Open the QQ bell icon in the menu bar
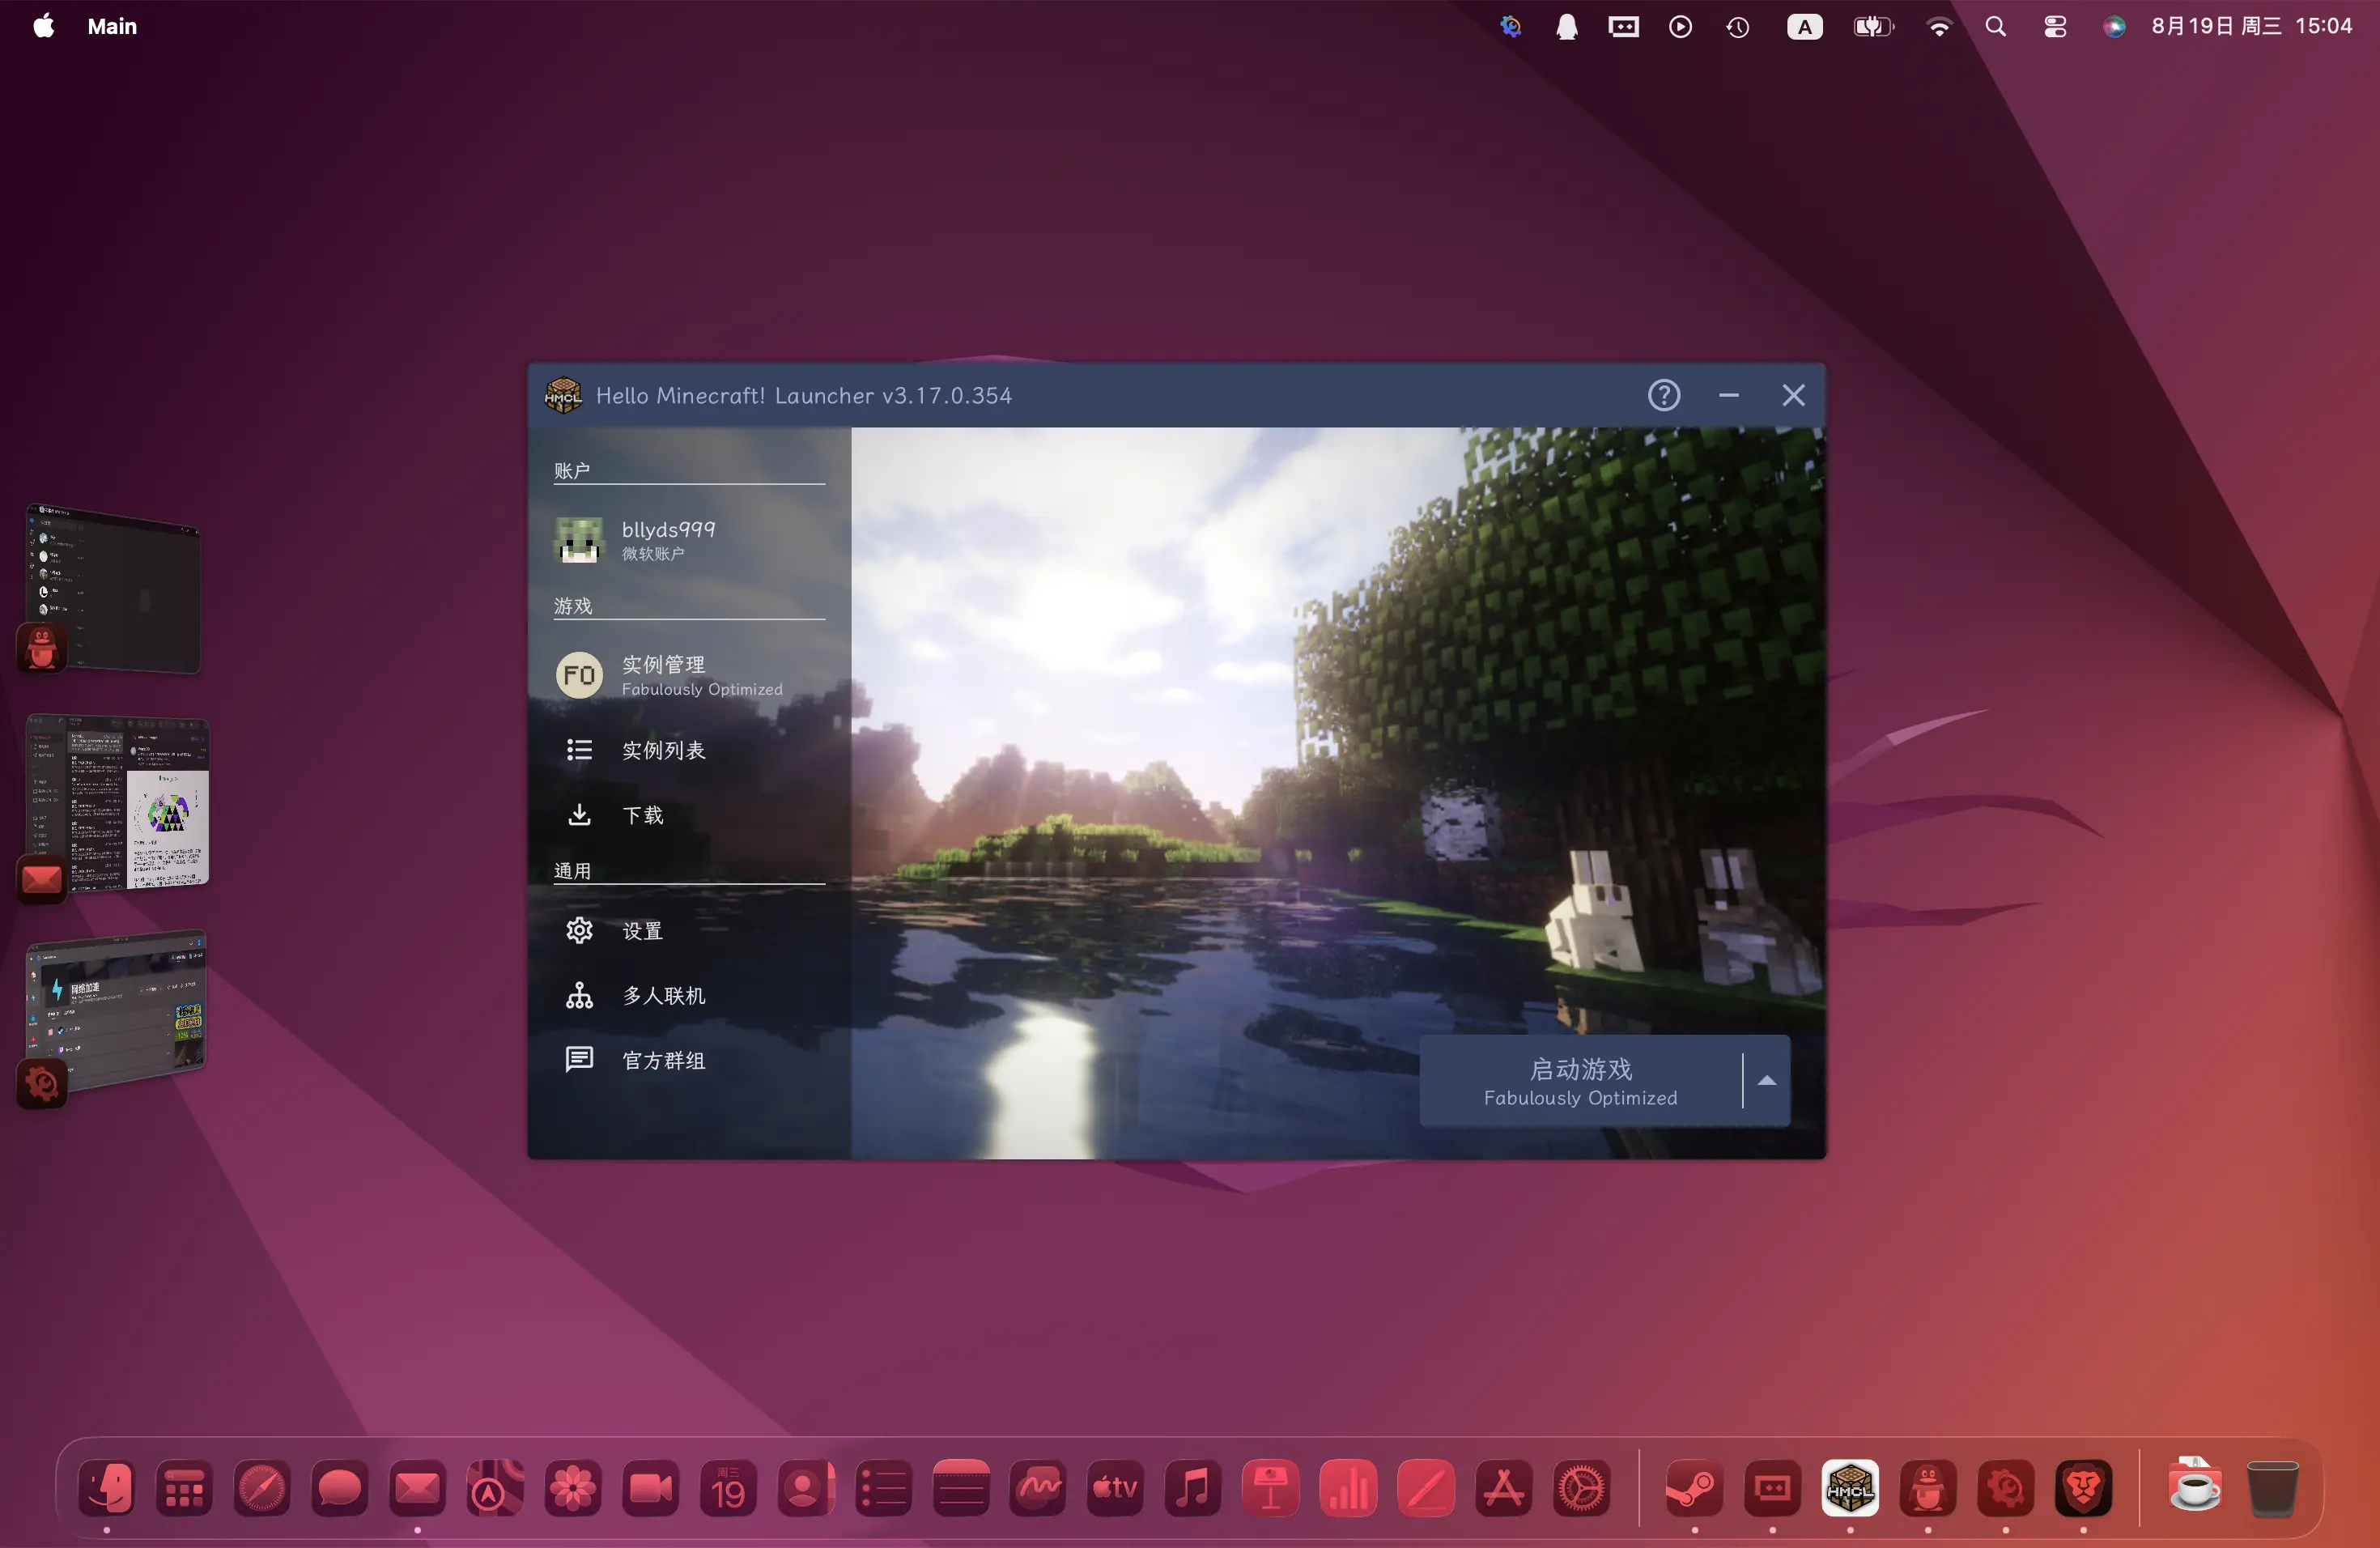Viewport: 2380px width, 1548px height. coord(1567,26)
